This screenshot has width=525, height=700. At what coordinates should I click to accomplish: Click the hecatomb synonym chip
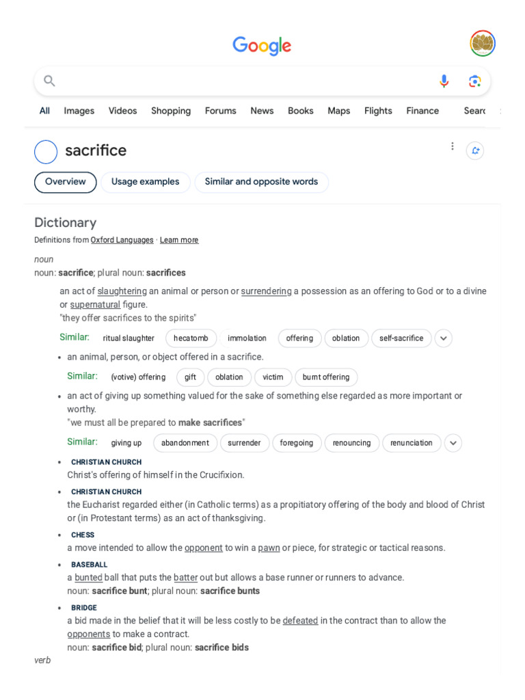[x=191, y=338]
